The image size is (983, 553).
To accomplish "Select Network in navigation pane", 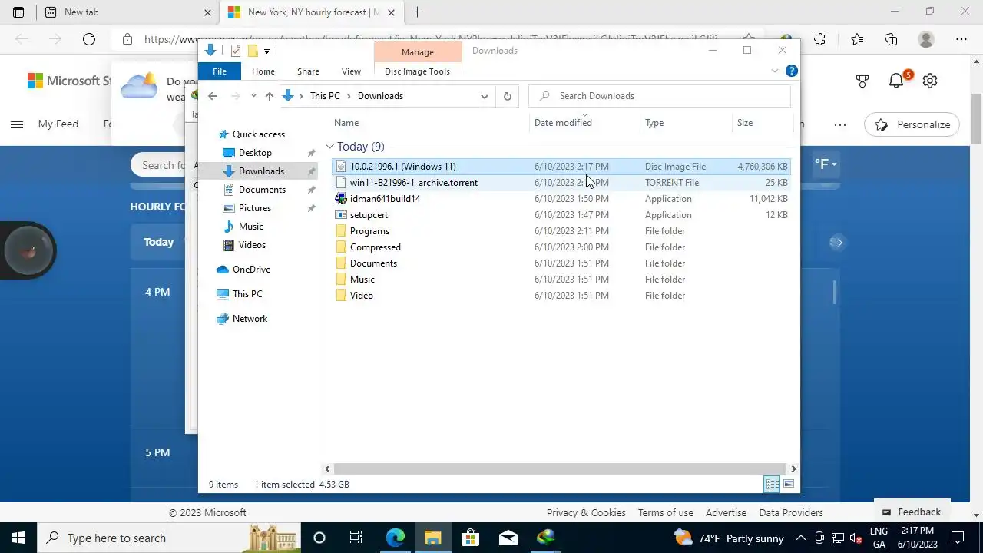I will coord(250,319).
